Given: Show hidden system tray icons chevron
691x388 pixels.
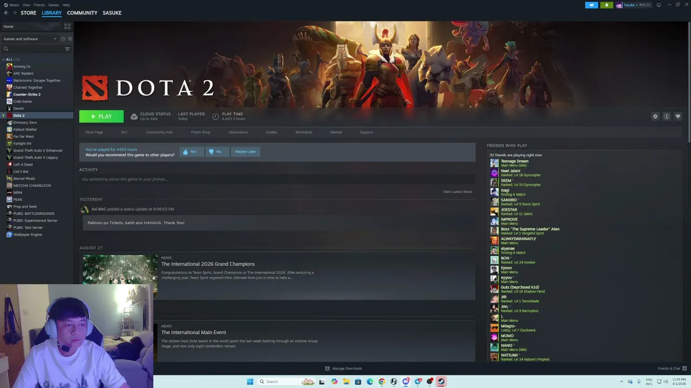Looking at the screenshot, I should [x=621, y=382].
